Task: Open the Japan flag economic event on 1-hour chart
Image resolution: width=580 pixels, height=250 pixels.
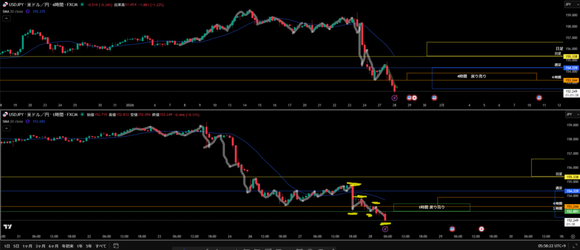Action: (x=481, y=229)
